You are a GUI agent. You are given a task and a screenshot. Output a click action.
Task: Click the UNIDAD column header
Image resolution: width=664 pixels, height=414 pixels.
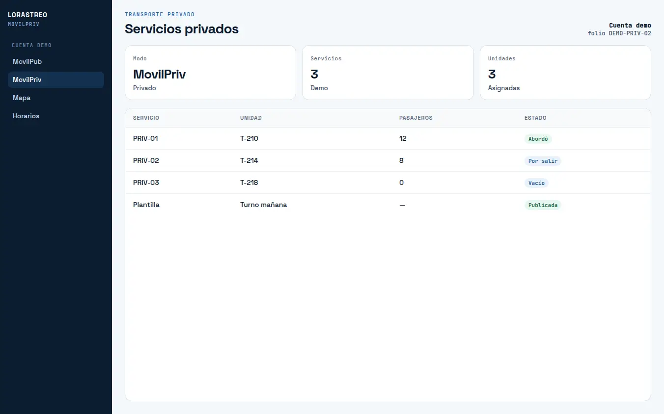pos(251,118)
